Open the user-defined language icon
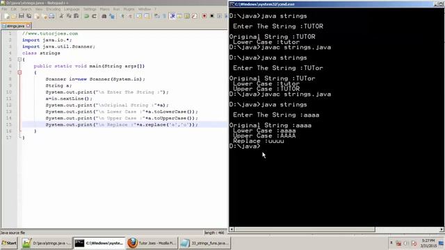This screenshot has height=250, width=445. (x=179, y=16)
